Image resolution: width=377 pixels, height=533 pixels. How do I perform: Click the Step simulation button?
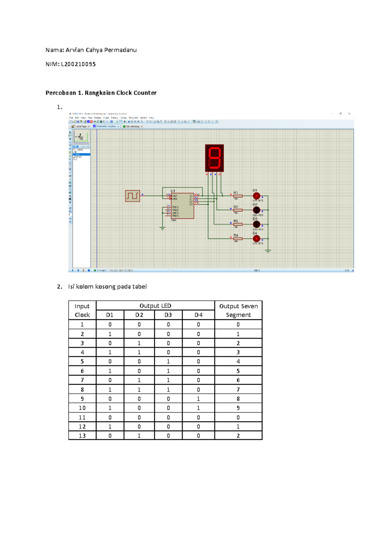[78, 270]
